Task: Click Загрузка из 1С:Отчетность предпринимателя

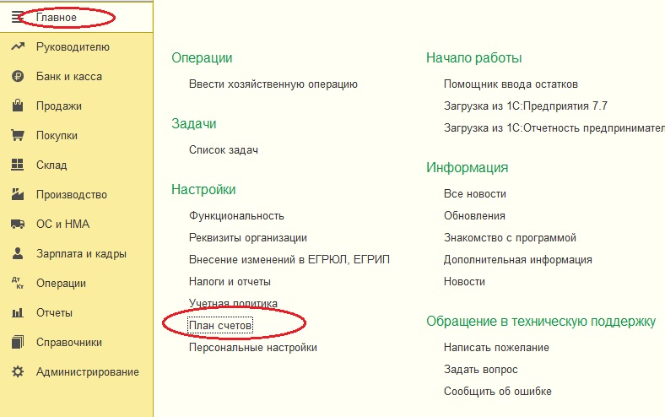Action: tap(554, 127)
